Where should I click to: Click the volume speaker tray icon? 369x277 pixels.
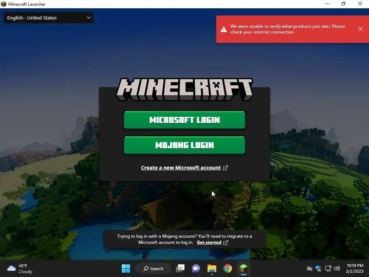click(x=337, y=268)
